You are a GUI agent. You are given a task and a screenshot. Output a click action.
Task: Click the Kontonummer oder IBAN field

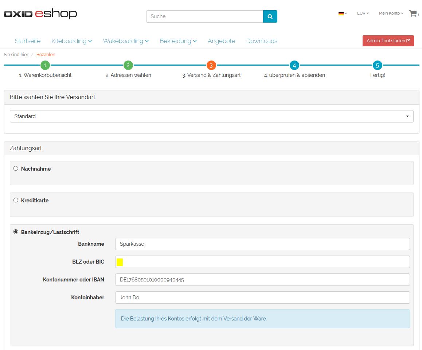262,280
